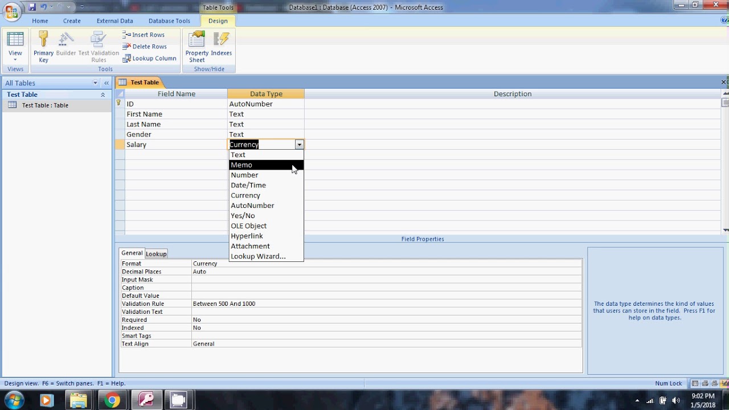Screen dimensions: 729x410
Task: Choose OLE Object from the data type list
Action: [x=267, y=226]
